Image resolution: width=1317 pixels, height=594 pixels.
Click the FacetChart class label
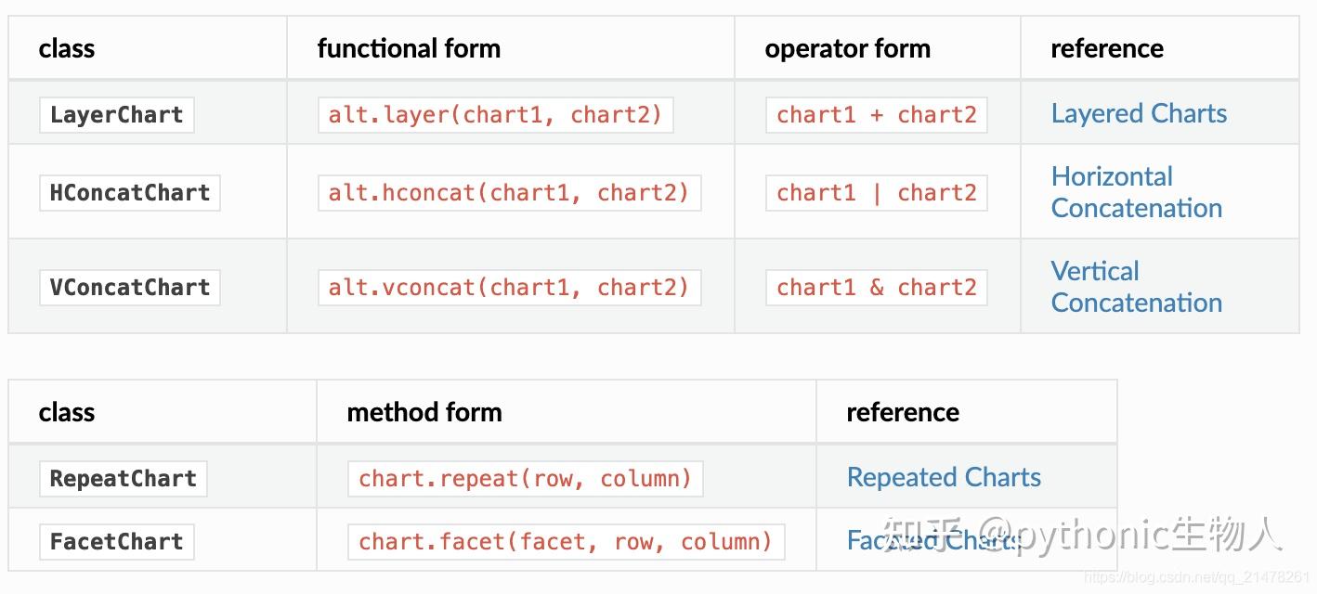(x=116, y=542)
